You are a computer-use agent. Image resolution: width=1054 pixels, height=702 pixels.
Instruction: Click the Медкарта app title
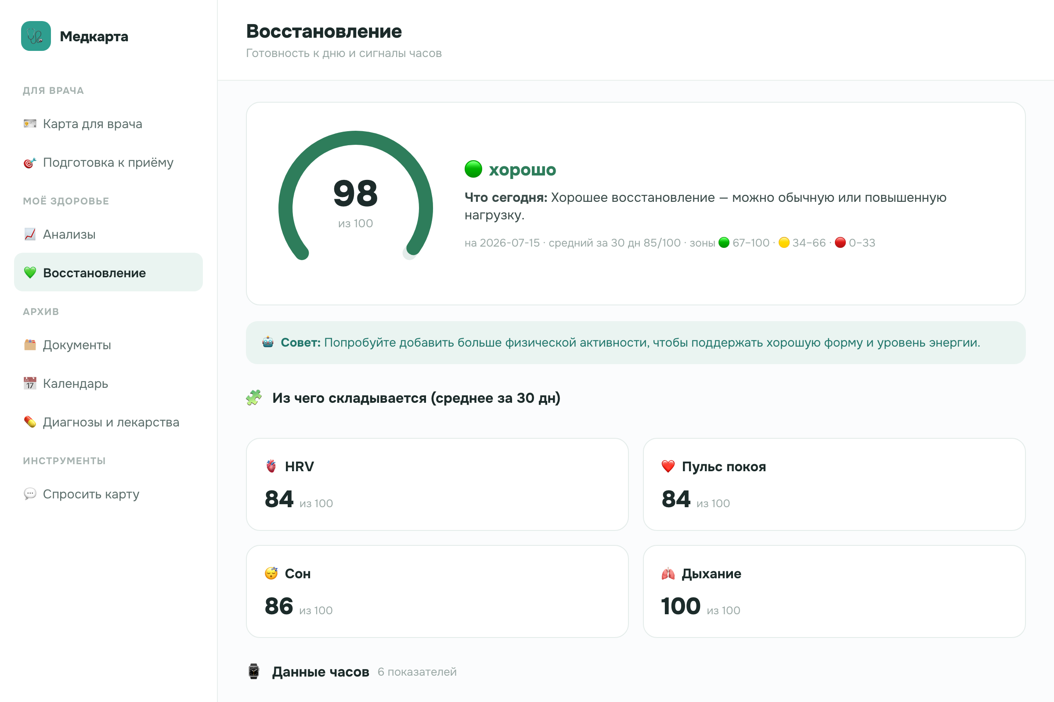pyautogui.click(x=94, y=36)
